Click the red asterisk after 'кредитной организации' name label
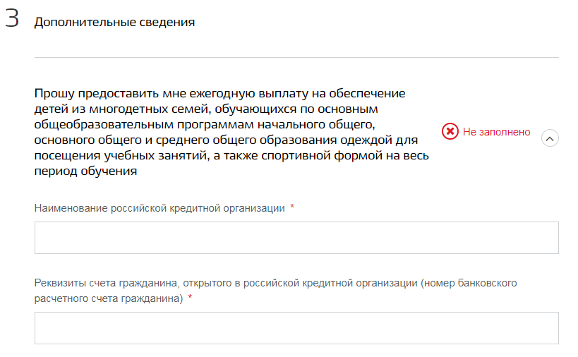578x357 pixels. [292, 207]
